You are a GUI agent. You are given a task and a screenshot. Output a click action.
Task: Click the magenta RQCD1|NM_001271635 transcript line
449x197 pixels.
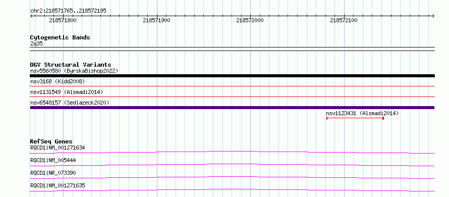(232, 190)
